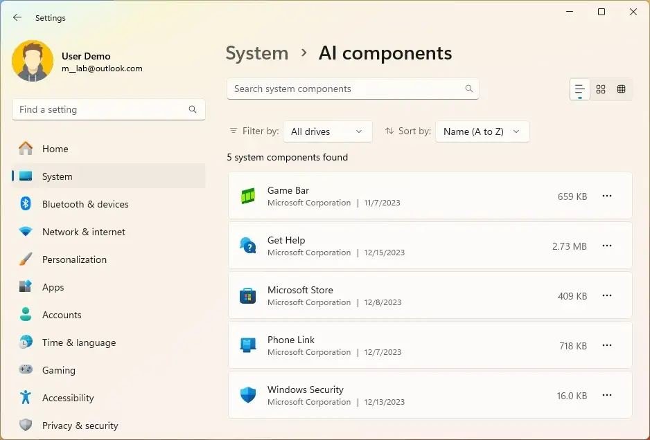
Task: Select the Microsoft Store icon
Action: click(x=248, y=295)
